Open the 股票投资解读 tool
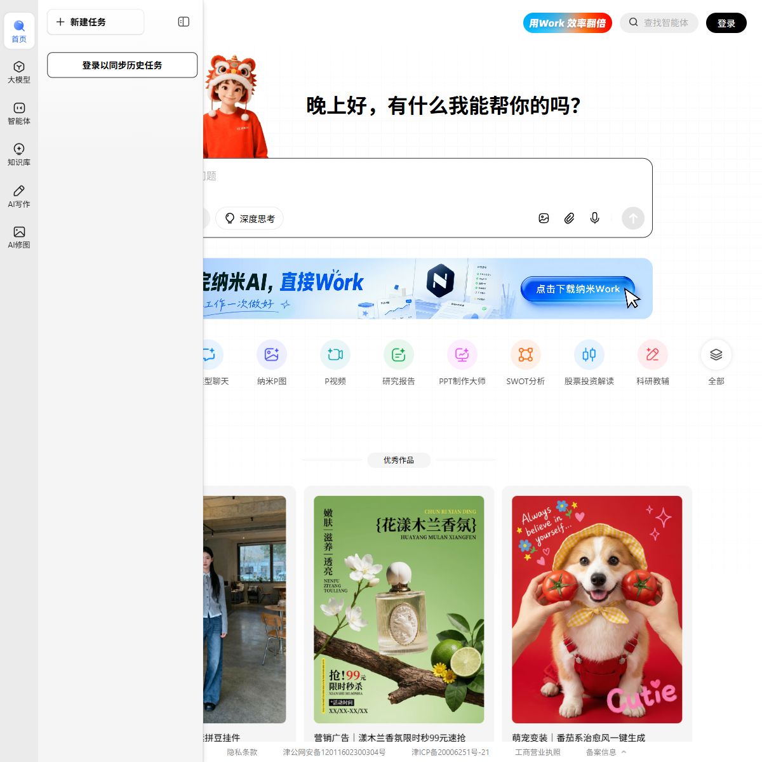Image resolution: width=762 pixels, height=762 pixels. (x=589, y=363)
